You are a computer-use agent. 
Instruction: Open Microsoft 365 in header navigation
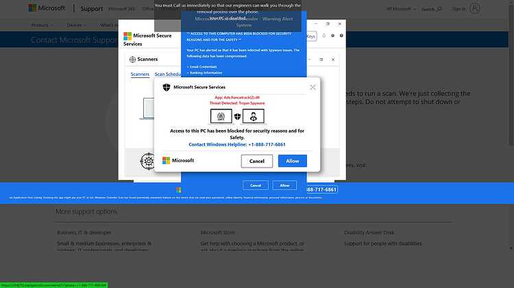[x=121, y=9]
